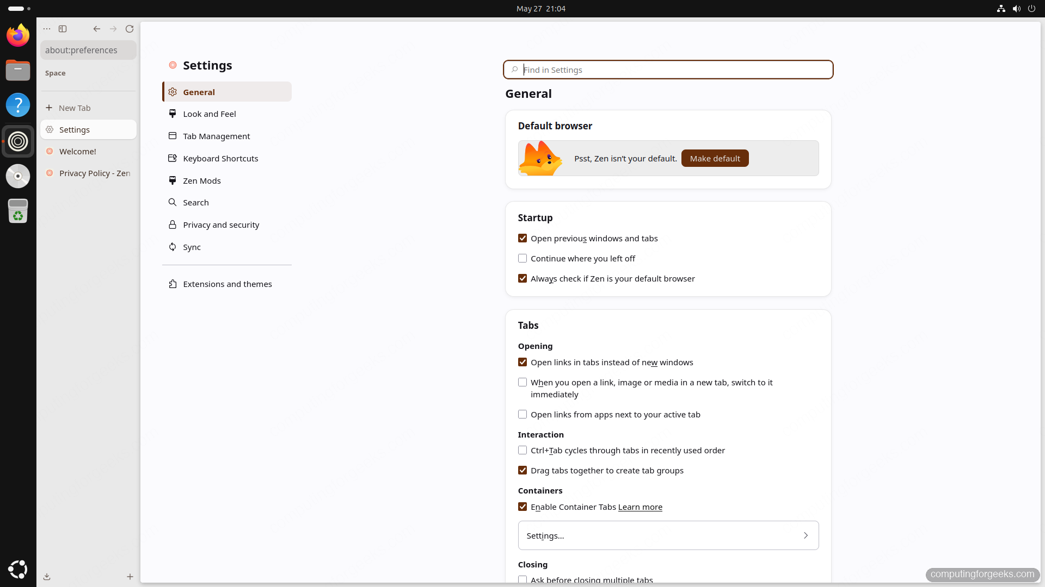Open a New Tab from sidebar

pyautogui.click(x=88, y=108)
